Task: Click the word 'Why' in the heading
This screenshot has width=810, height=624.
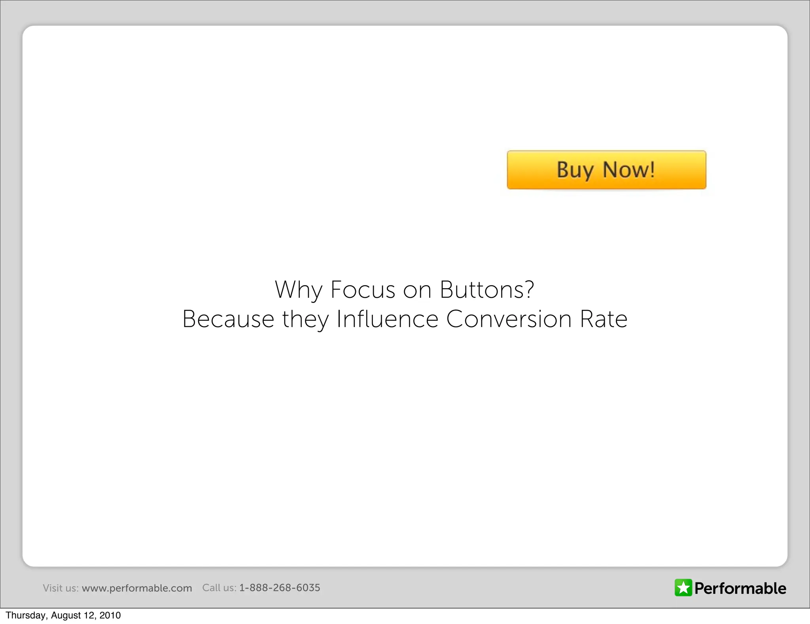Action: pyautogui.click(x=299, y=290)
